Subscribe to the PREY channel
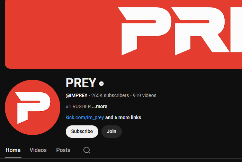 coord(82,132)
